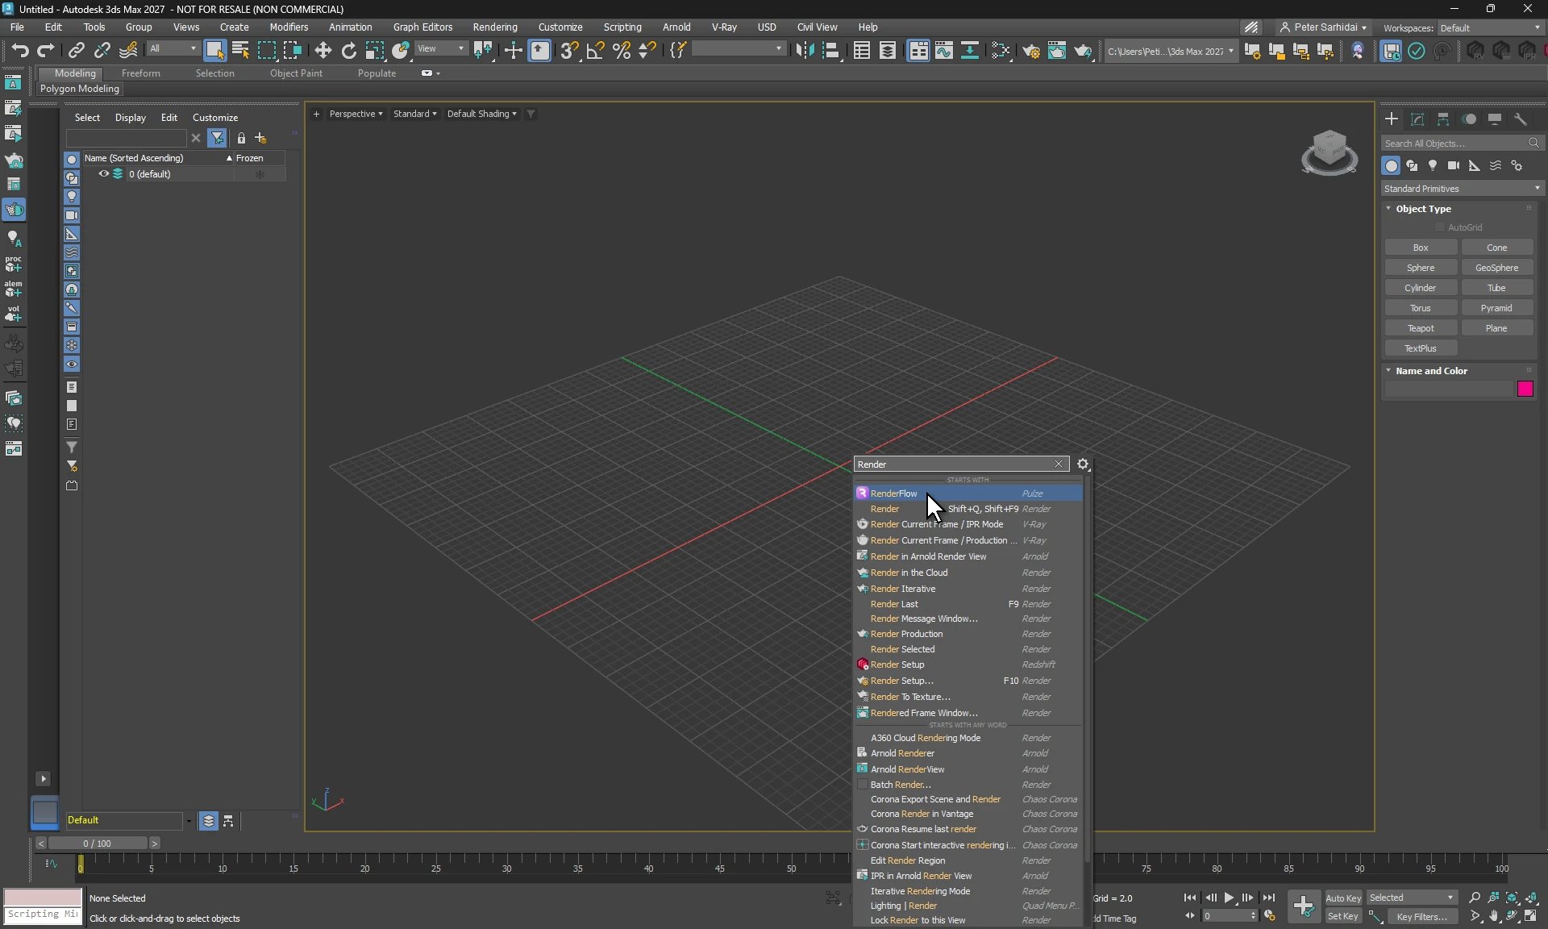The image size is (1548, 929).
Task: Click the Select Object arrow tool
Action: coord(214,51)
